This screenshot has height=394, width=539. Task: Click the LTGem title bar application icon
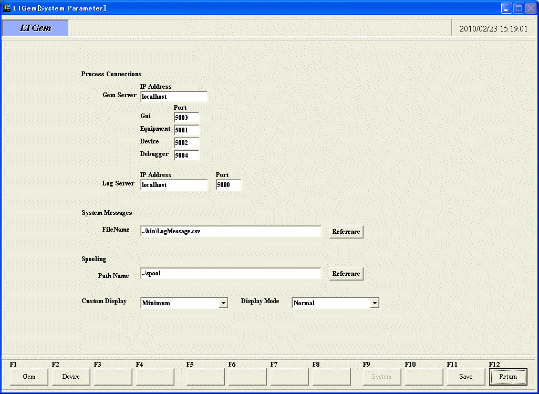click(7, 8)
